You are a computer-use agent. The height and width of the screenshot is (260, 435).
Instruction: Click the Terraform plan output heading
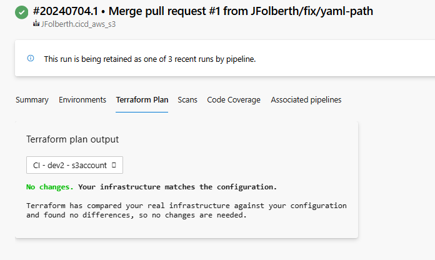72,139
